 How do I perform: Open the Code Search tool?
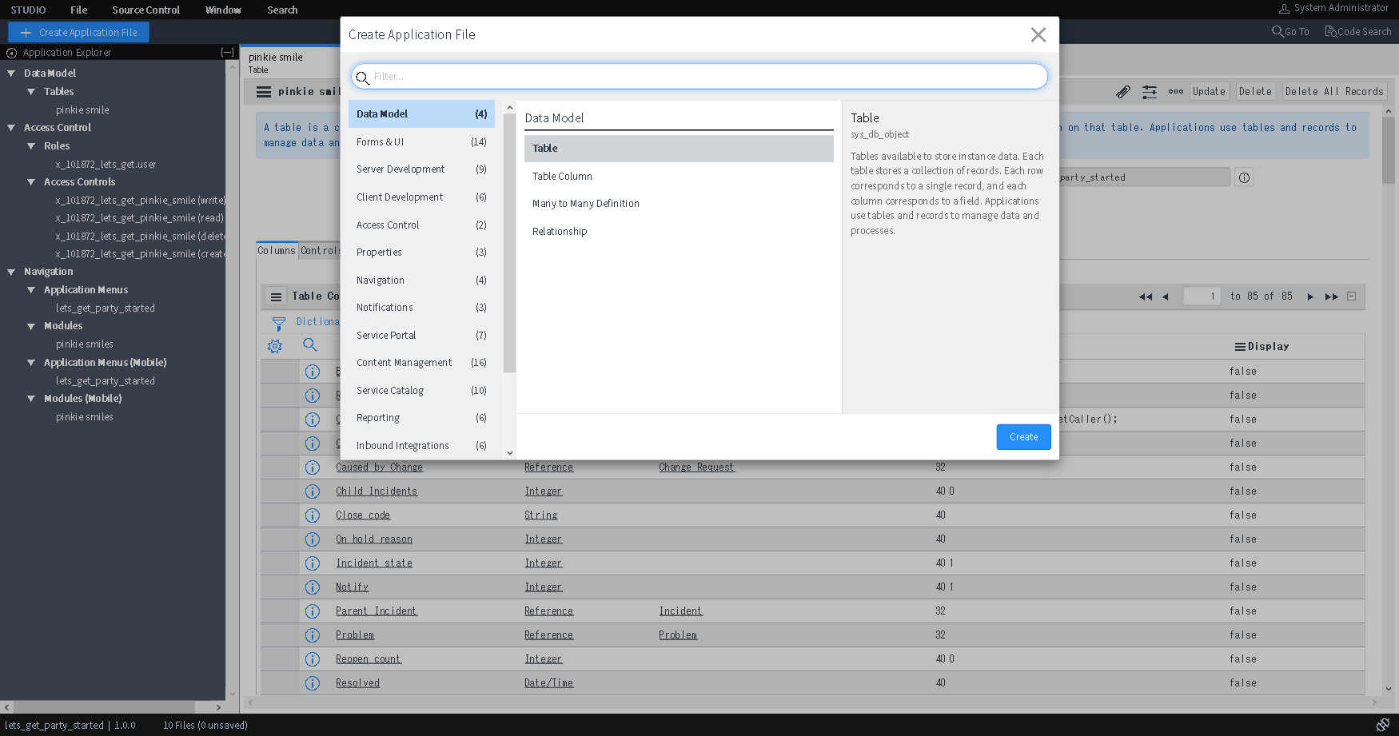(1357, 31)
